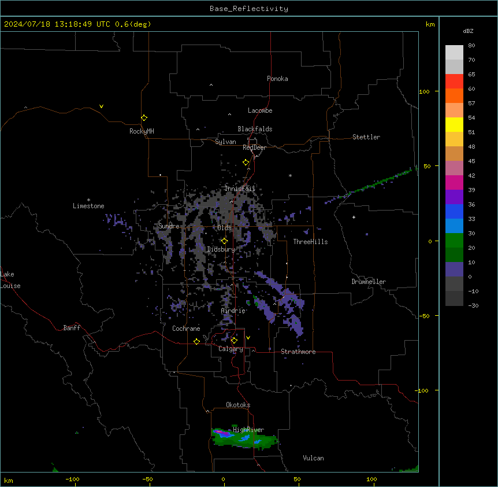
Task: Click the yellow diamond marker south of RedDeer
Action: [x=246, y=163]
